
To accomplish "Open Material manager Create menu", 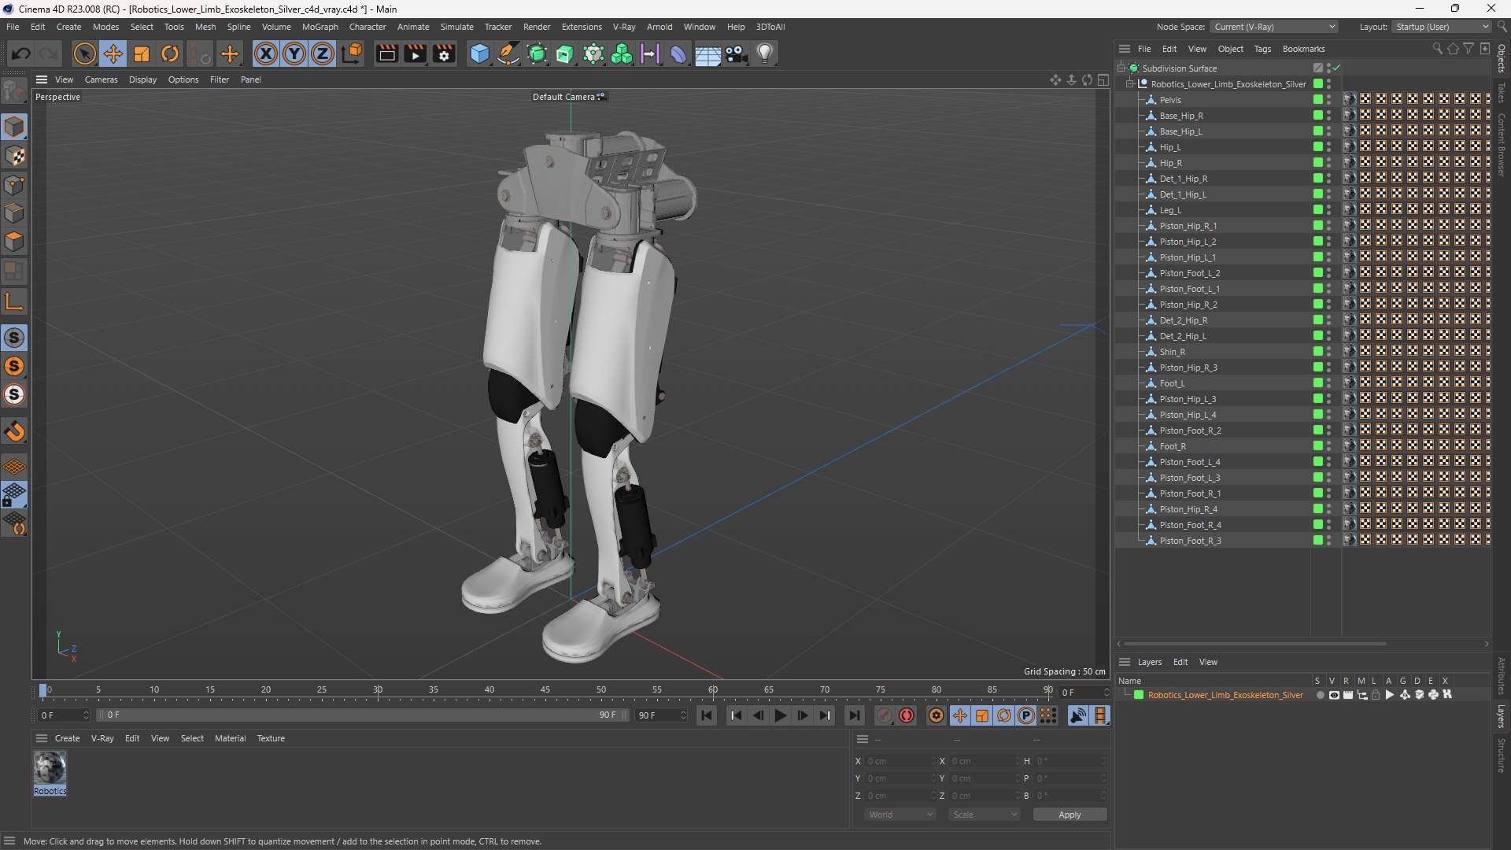I will 67,738.
